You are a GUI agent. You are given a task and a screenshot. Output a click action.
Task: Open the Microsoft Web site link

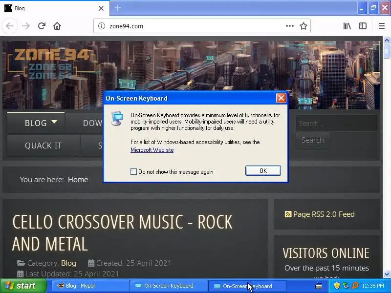pos(152,150)
